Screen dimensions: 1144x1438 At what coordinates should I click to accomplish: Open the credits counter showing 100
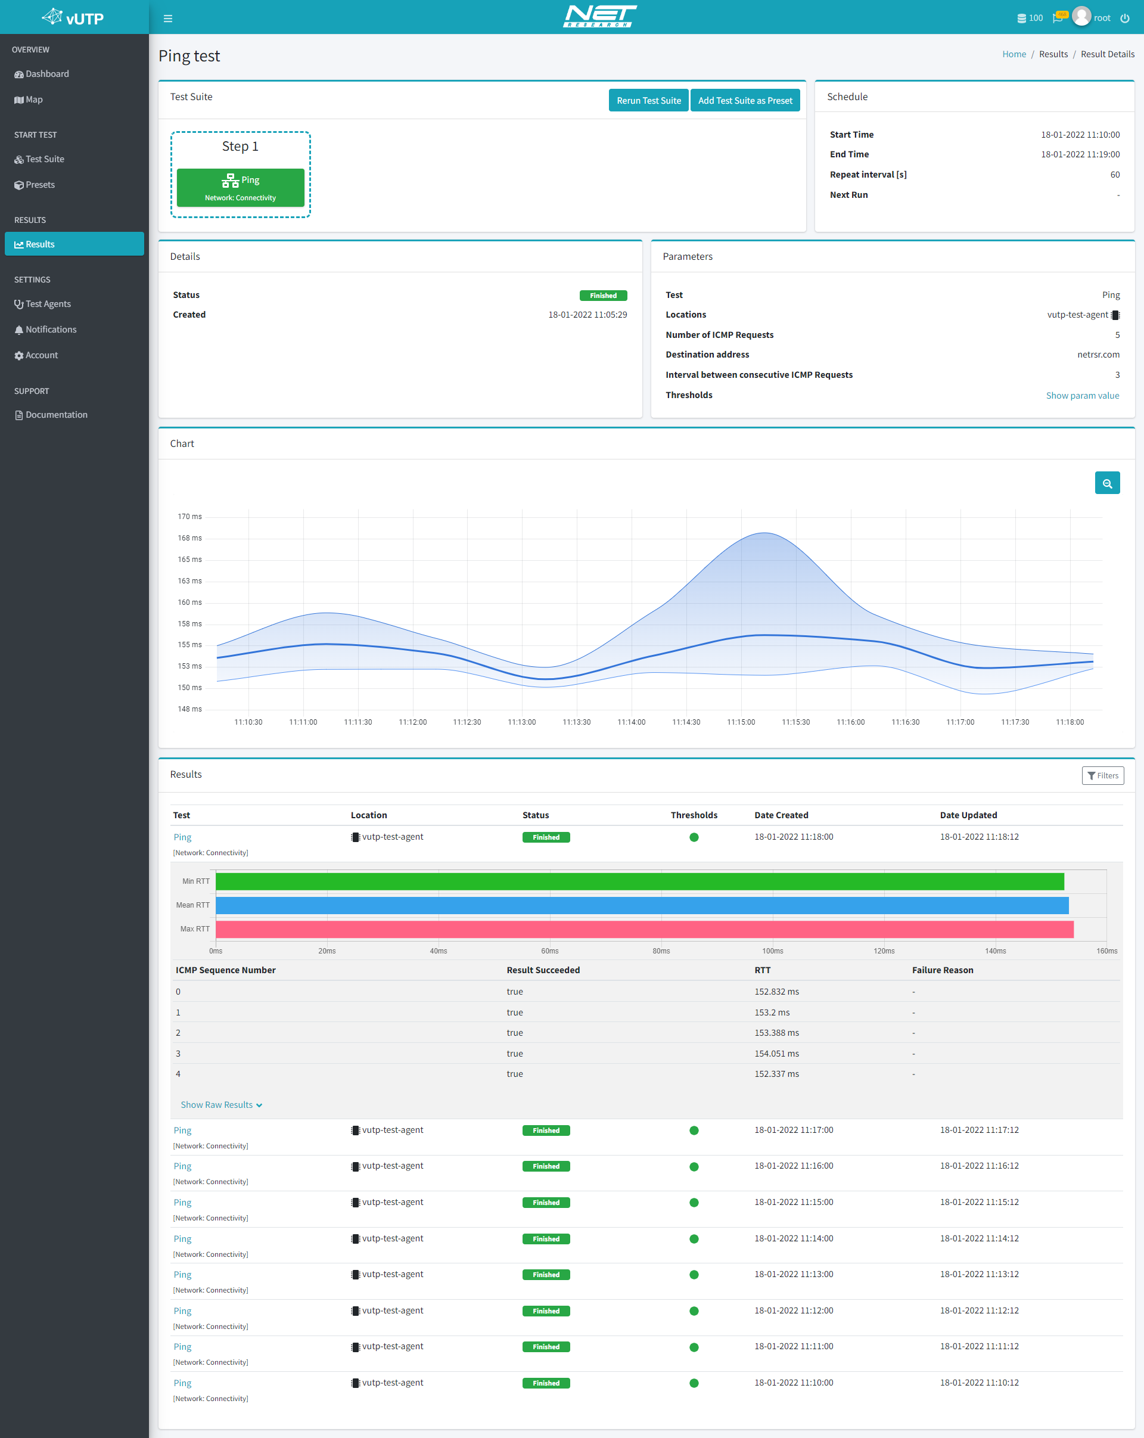(1030, 18)
